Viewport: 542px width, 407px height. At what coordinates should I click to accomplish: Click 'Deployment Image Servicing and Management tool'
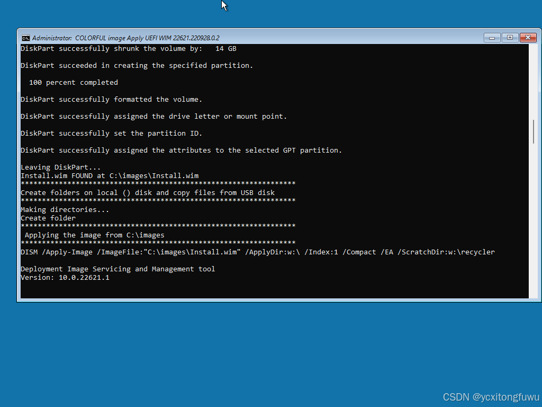[x=118, y=269]
